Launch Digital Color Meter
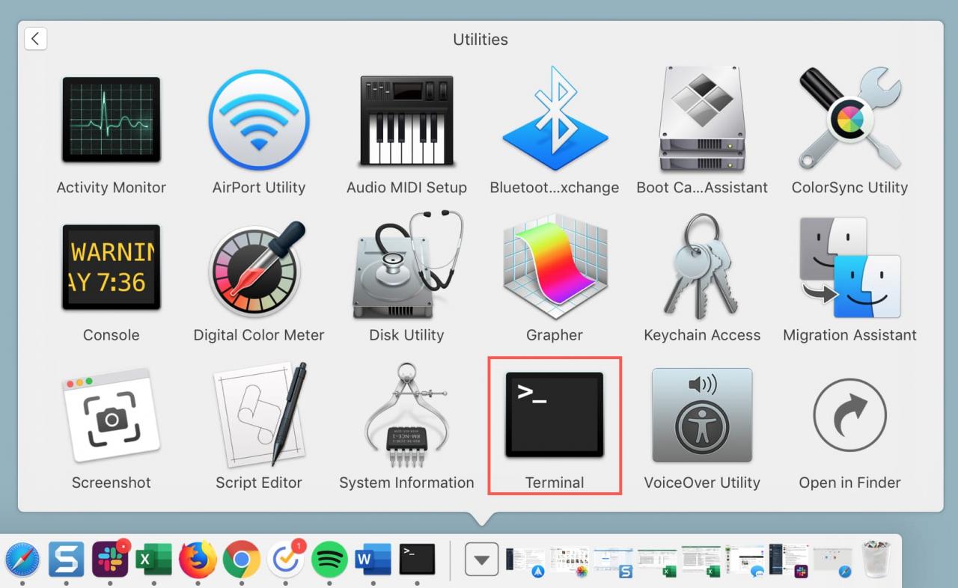958x588 pixels. pos(259,269)
